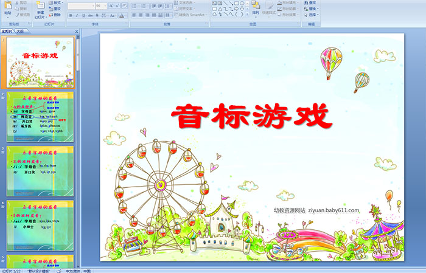The width and height of the screenshot is (426, 273).
Task: Click the Clear Formatting eraser icon
Action: tap(125, 5)
